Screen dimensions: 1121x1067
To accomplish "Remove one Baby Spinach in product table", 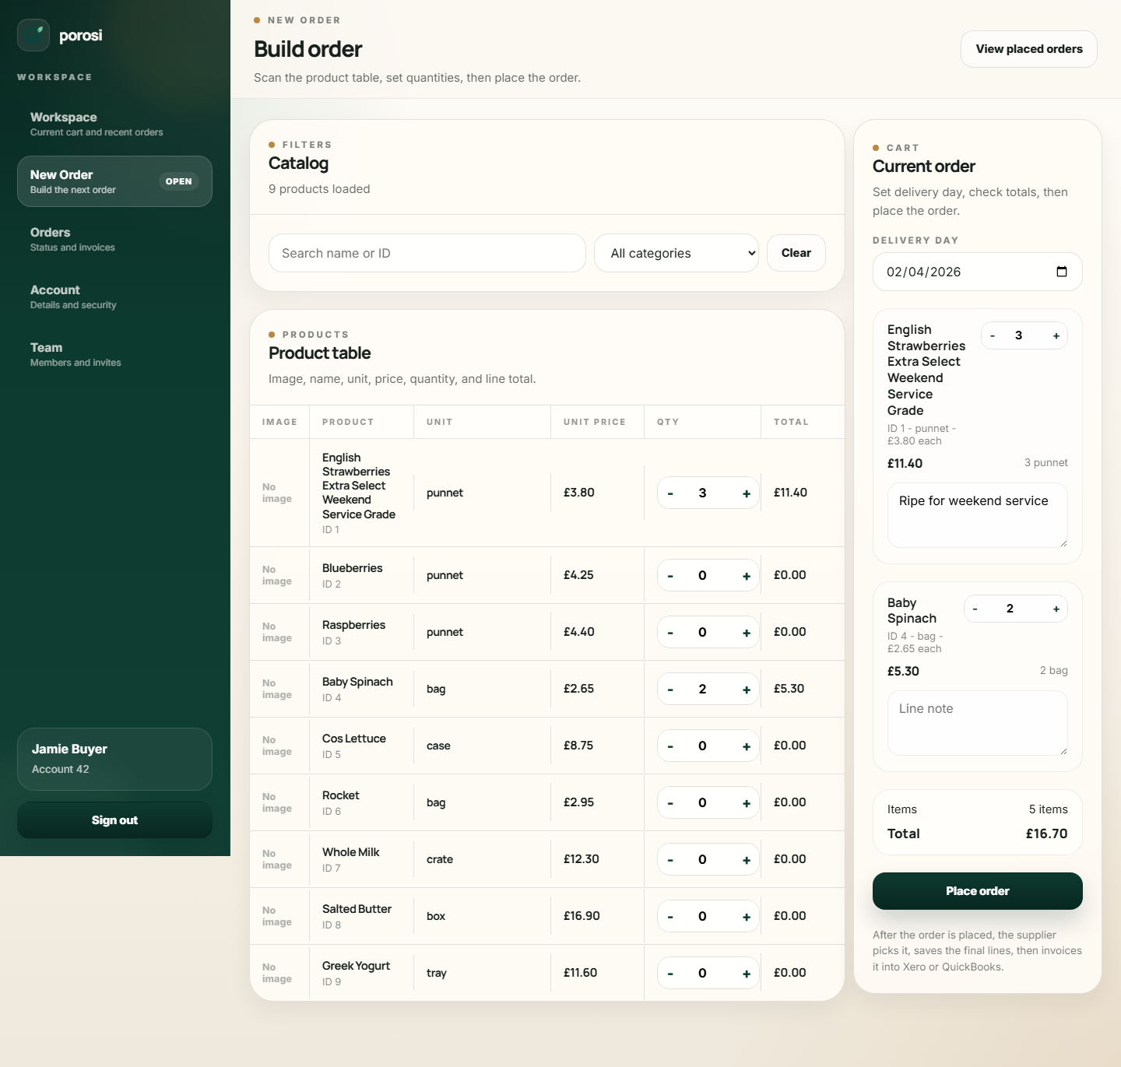I will 670,690.
